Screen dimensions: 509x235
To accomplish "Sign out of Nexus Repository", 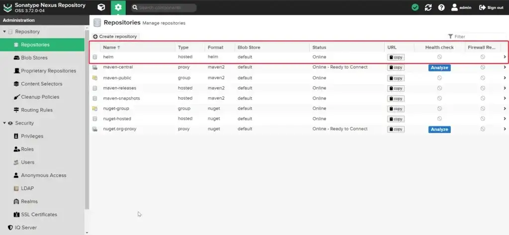I will (x=491, y=7).
